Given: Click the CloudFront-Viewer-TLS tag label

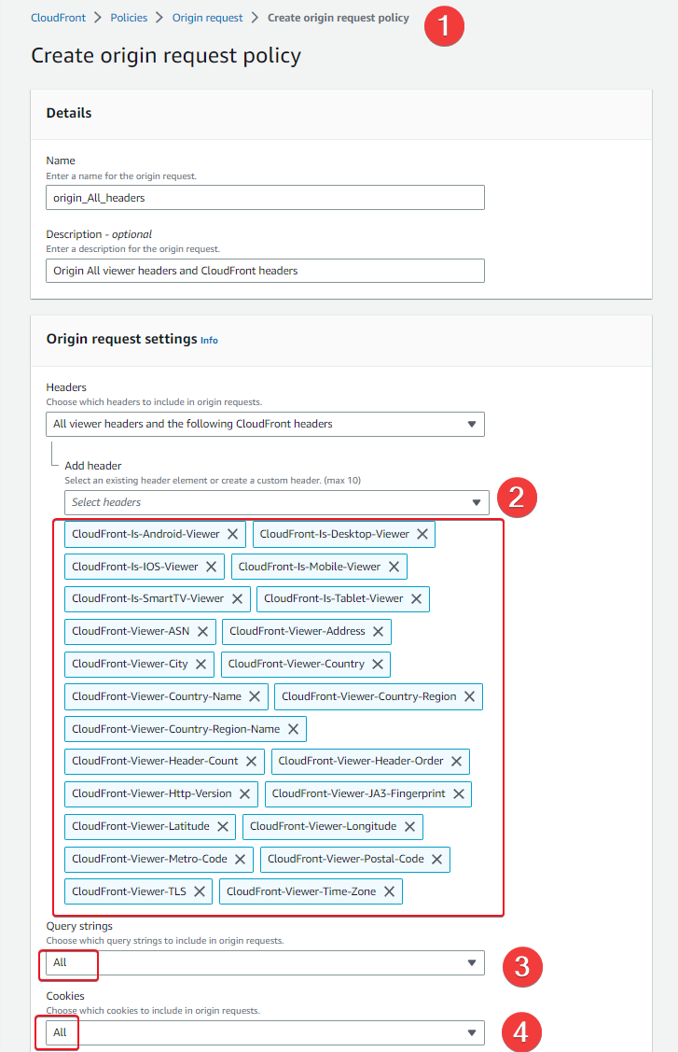Looking at the screenshot, I should 129,891.
